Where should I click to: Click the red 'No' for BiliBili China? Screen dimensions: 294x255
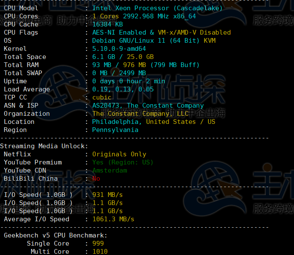(96, 179)
